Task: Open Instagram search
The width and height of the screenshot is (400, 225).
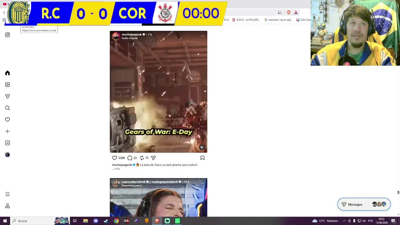Action: coord(7,108)
